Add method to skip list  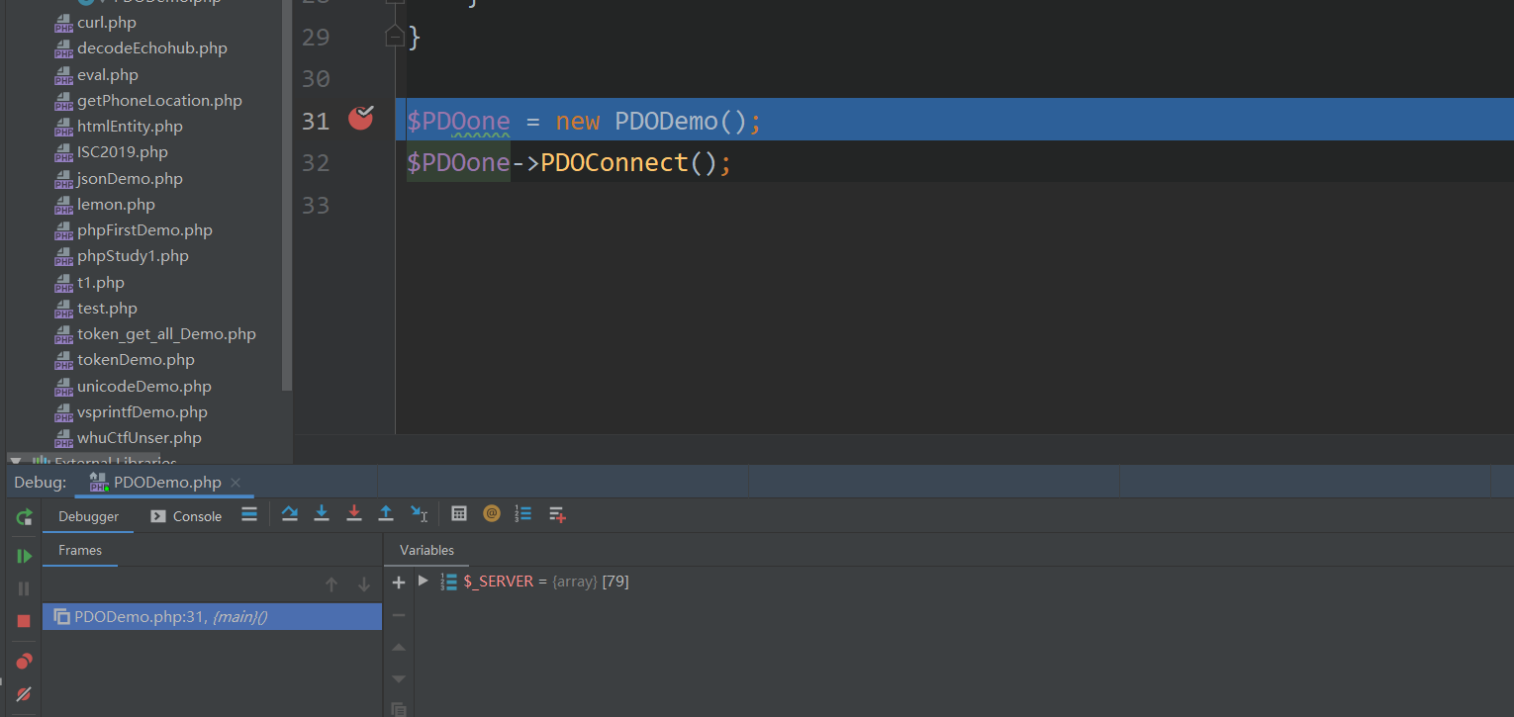pyautogui.click(x=557, y=514)
